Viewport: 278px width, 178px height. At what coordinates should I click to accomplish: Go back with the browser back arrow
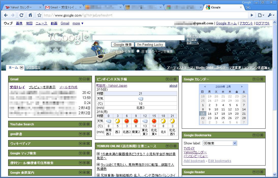pyautogui.click(x=6, y=15)
